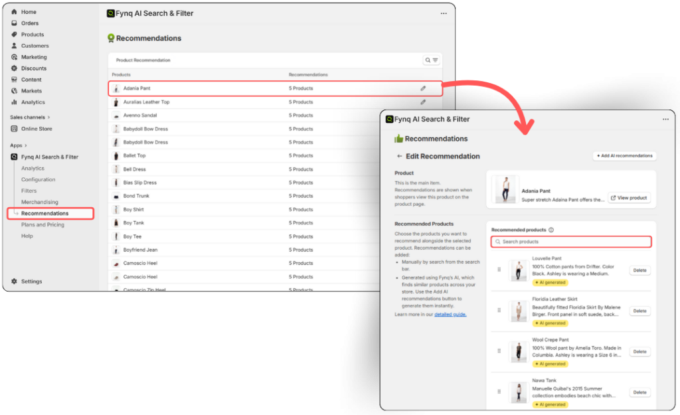Click the Search products input field
Image resolution: width=680 pixels, height=415 pixels.
point(571,242)
